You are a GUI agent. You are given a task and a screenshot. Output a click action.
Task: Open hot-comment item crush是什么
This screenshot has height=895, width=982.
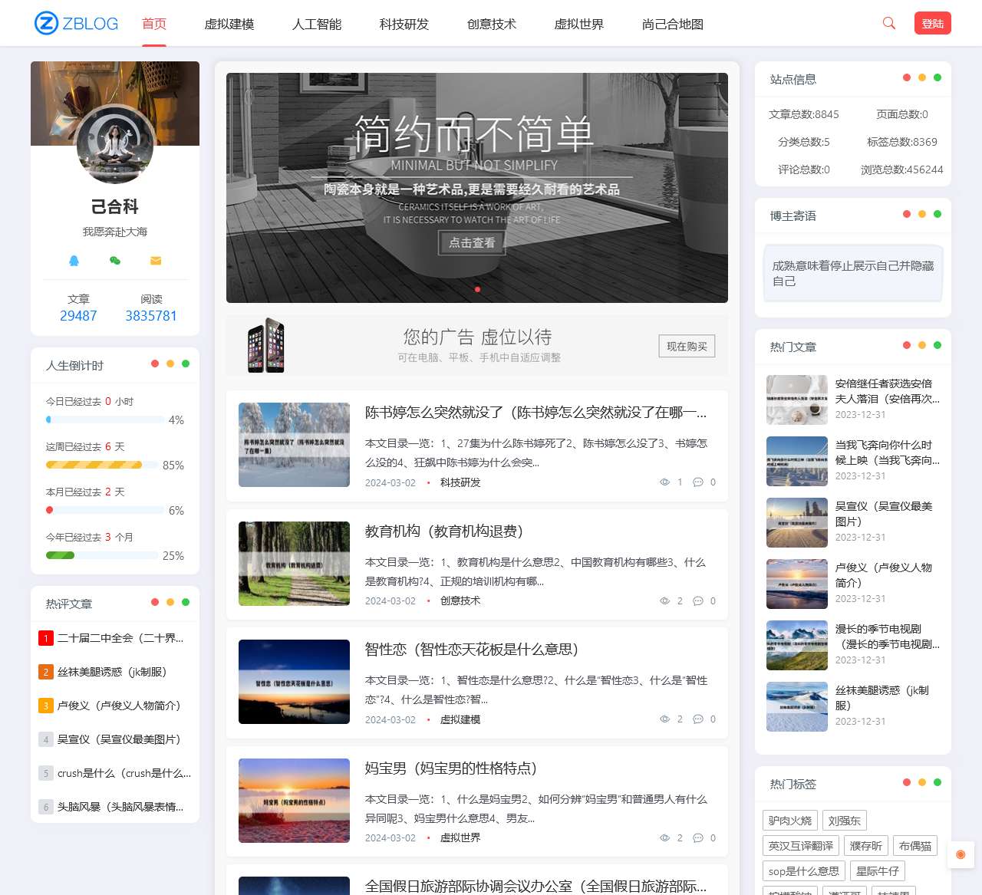pyautogui.click(x=124, y=773)
